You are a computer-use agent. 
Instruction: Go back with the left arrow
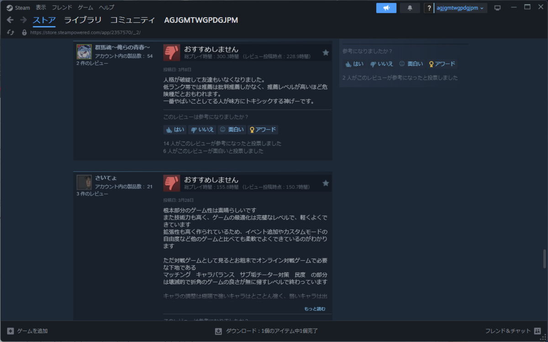coord(10,20)
